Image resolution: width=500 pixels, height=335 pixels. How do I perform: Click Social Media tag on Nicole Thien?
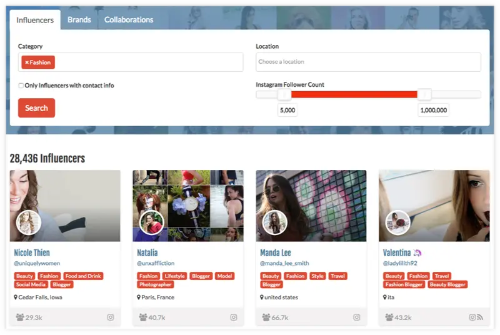(31, 284)
